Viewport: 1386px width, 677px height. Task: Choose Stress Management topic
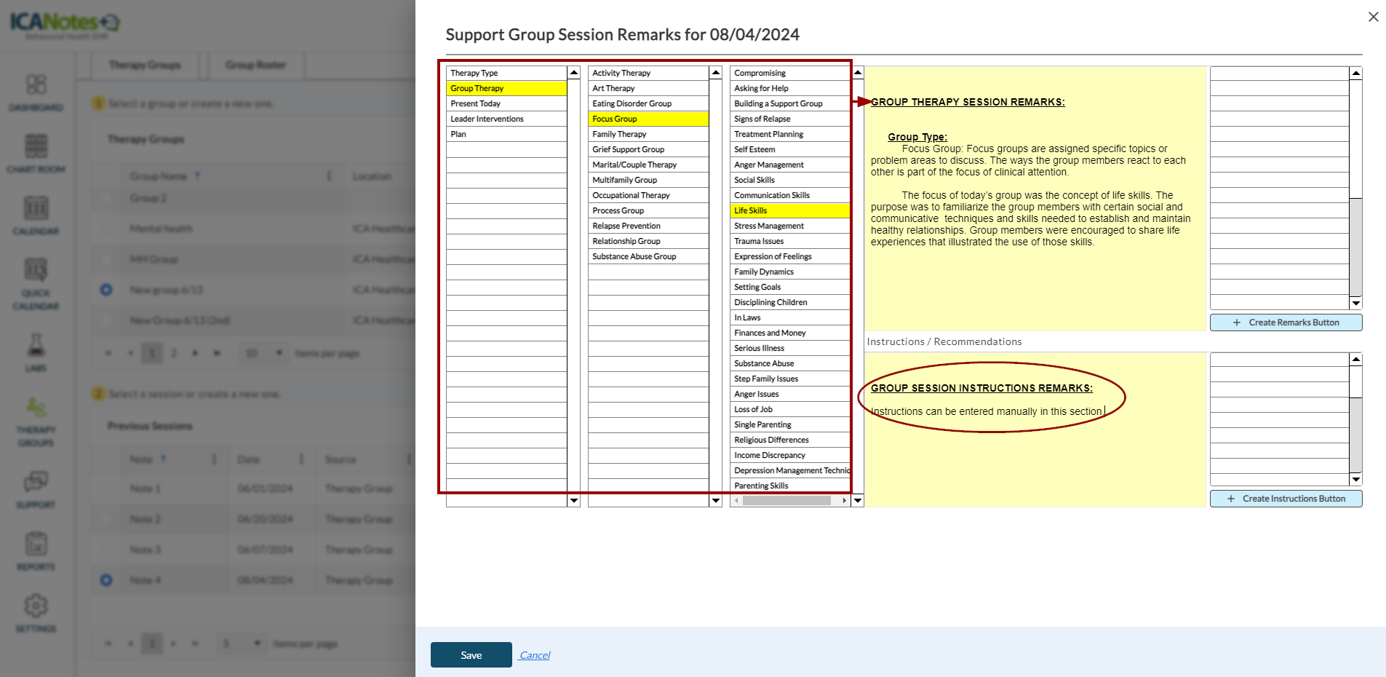click(790, 226)
